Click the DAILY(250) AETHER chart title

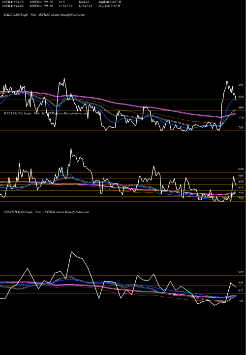coord(44,15)
